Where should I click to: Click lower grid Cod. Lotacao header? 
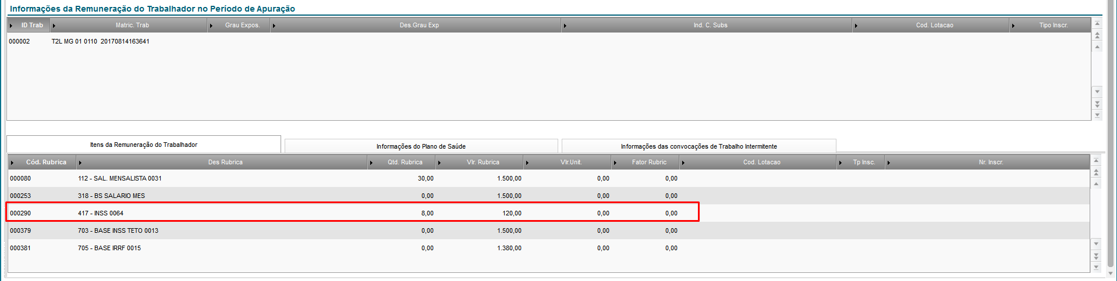(758, 162)
